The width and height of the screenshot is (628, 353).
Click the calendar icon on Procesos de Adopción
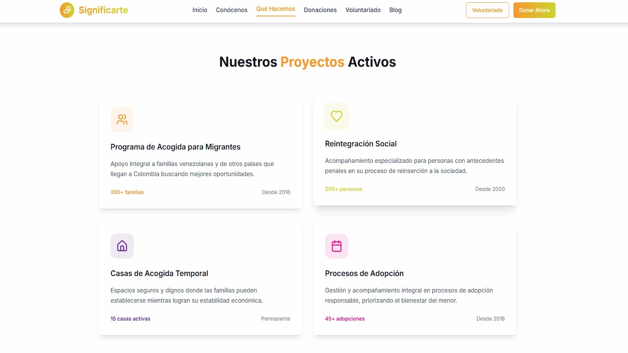point(336,246)
